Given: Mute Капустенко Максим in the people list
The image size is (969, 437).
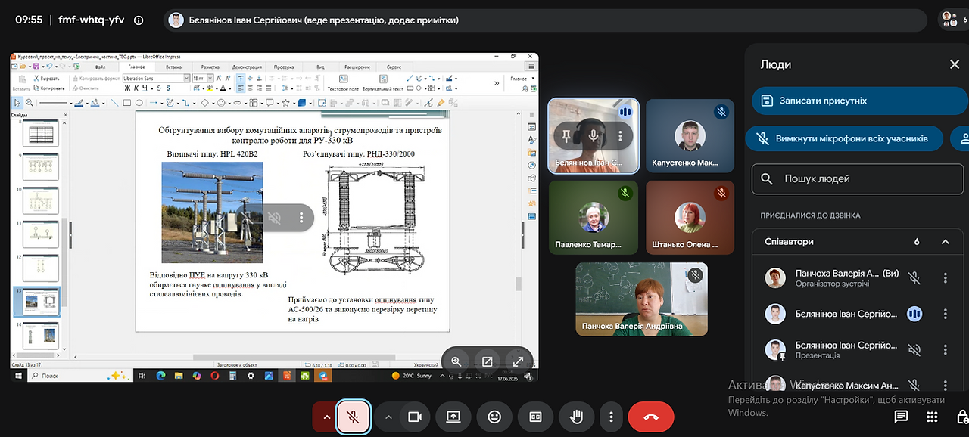Looking at the screenshot, I should point(914,385).
